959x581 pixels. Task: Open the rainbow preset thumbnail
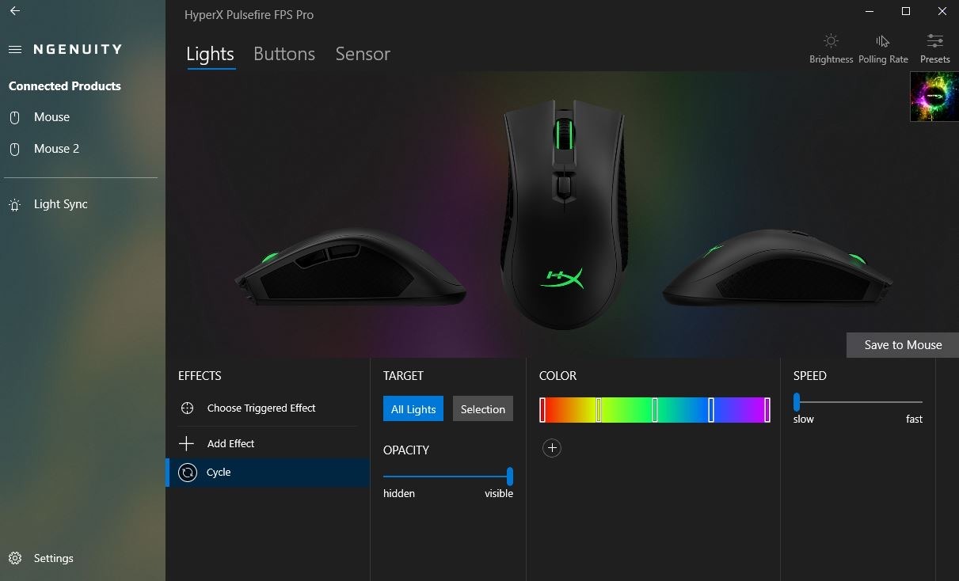pyautogui.click(x=934, y=97)
